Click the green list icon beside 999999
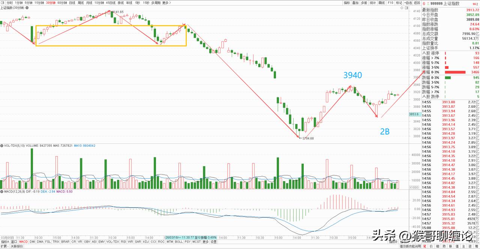 pos(428,4)
